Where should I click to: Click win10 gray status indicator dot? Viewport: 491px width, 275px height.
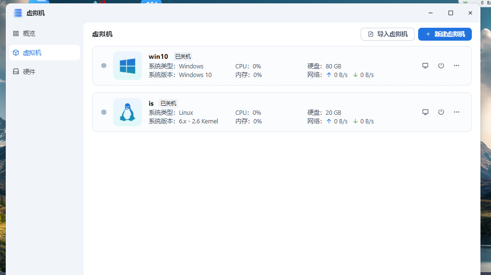click(104, 66)
